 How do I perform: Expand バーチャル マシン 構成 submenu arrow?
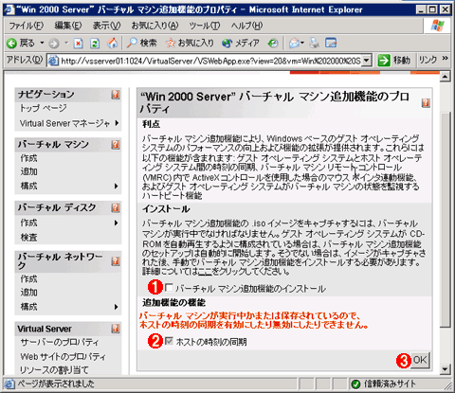click(117, 187)
